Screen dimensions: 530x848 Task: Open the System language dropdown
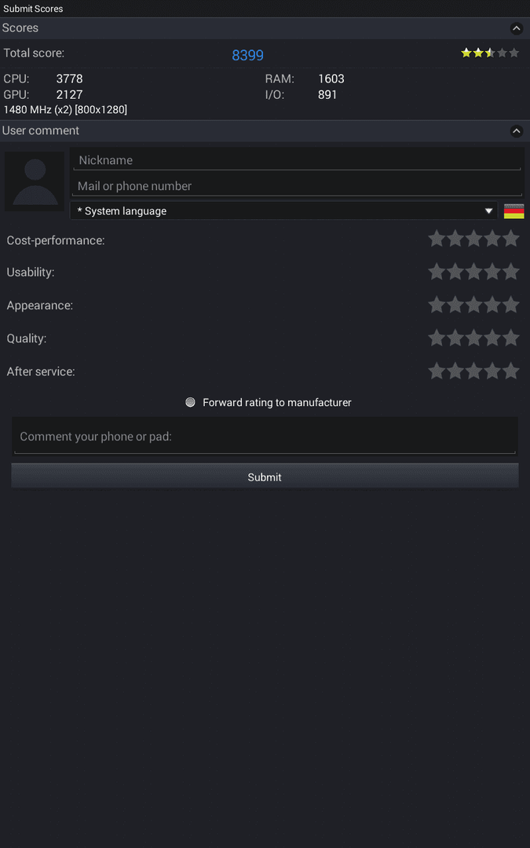(284, 211)
